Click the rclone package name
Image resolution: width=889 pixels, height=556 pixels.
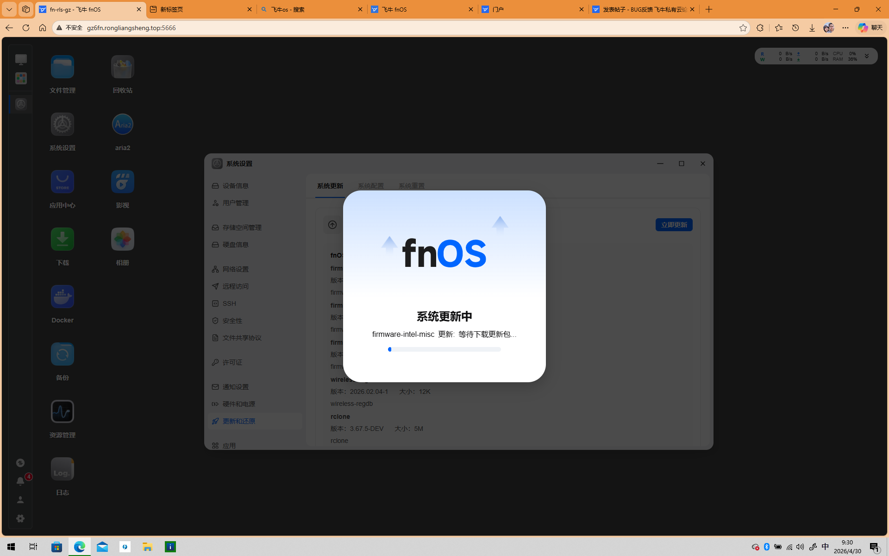coord(340,417)
